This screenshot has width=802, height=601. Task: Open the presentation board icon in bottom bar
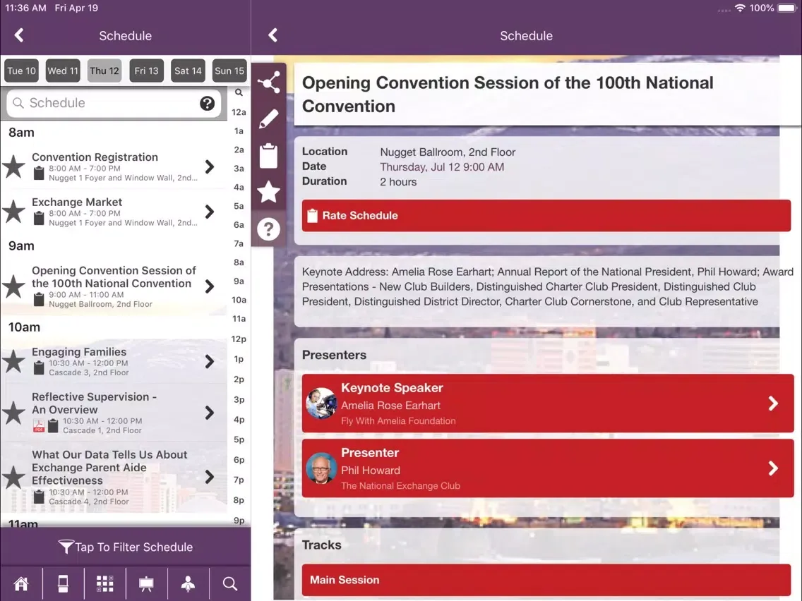tap(146, 583)
